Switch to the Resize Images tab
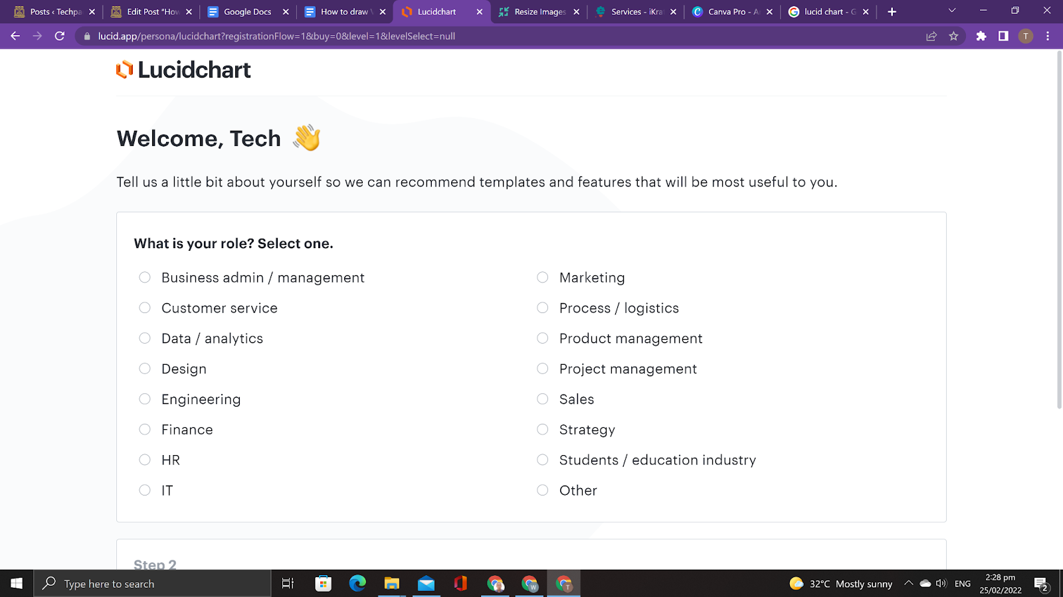Viewport: 1063px width, 597px height. click(x=539, y=11)
